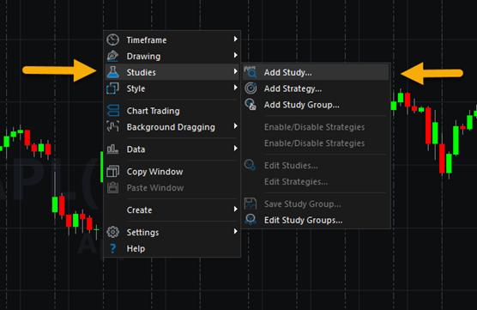477x310 pixels.
Task: Click the Timeframe clock icon
Action: [x=113, y=40]
